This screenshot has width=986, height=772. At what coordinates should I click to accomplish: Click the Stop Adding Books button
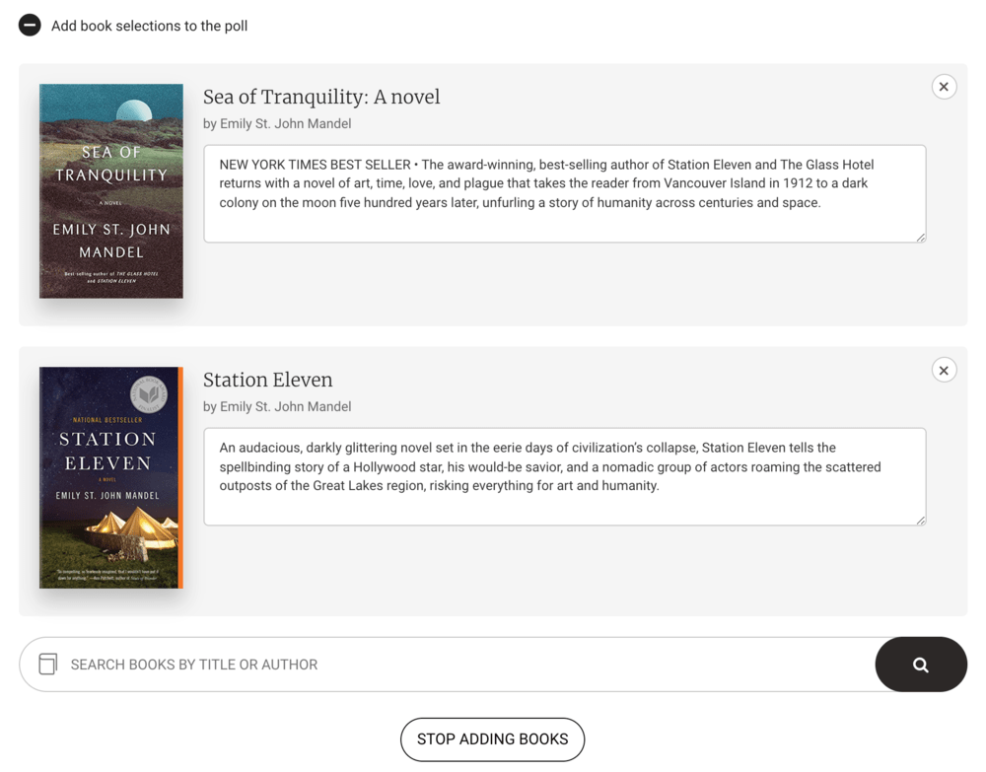click(x=492, y=739)
